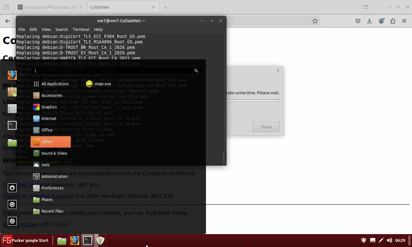Open Software Manager from menu favorites

pos(12,92)
